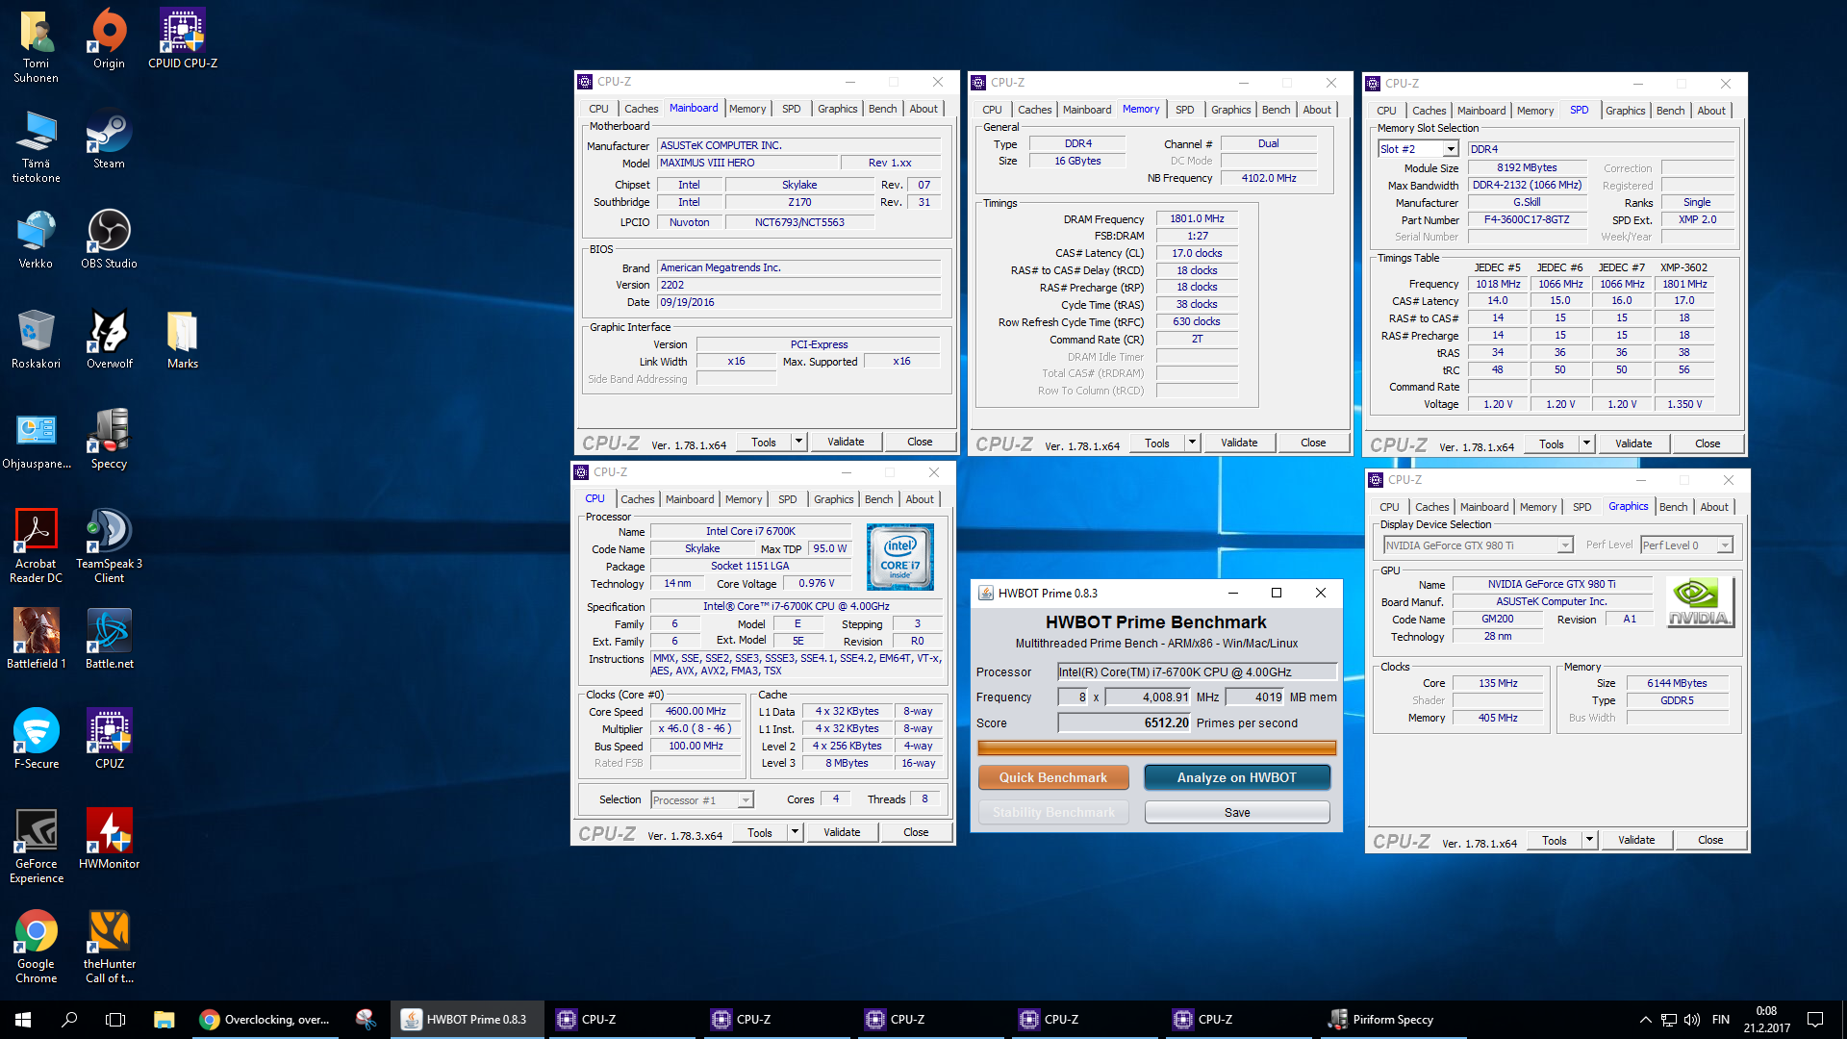This screenshot has width=1847, height=1039.
Task: Open the Origin desktop icon
Action: coord(109,39)
